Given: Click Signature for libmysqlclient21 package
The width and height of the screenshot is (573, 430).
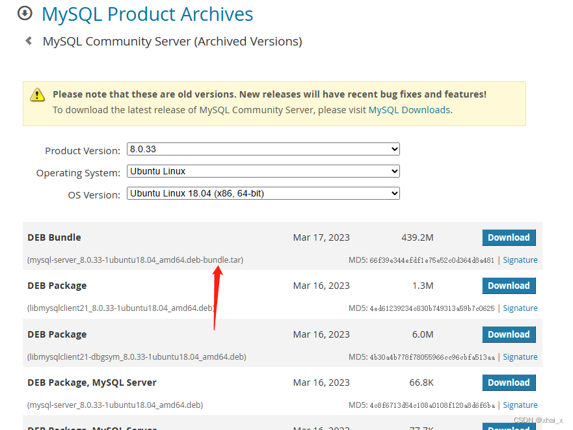Looking at the screenshot, I should pos(520,308).
